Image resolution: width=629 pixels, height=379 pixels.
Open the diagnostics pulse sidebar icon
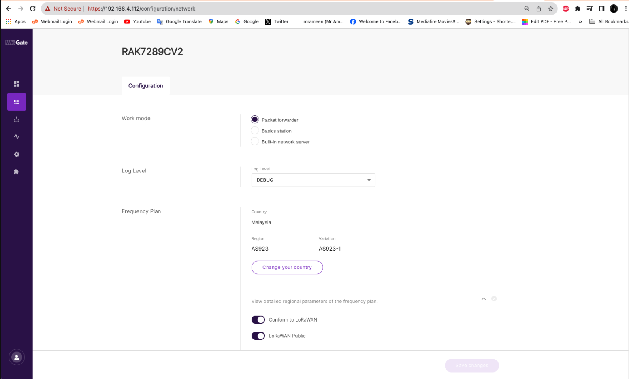(x=17, y=137)
